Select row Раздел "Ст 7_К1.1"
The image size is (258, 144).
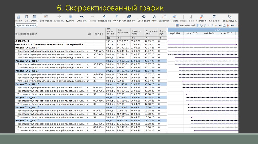(91, 121)
